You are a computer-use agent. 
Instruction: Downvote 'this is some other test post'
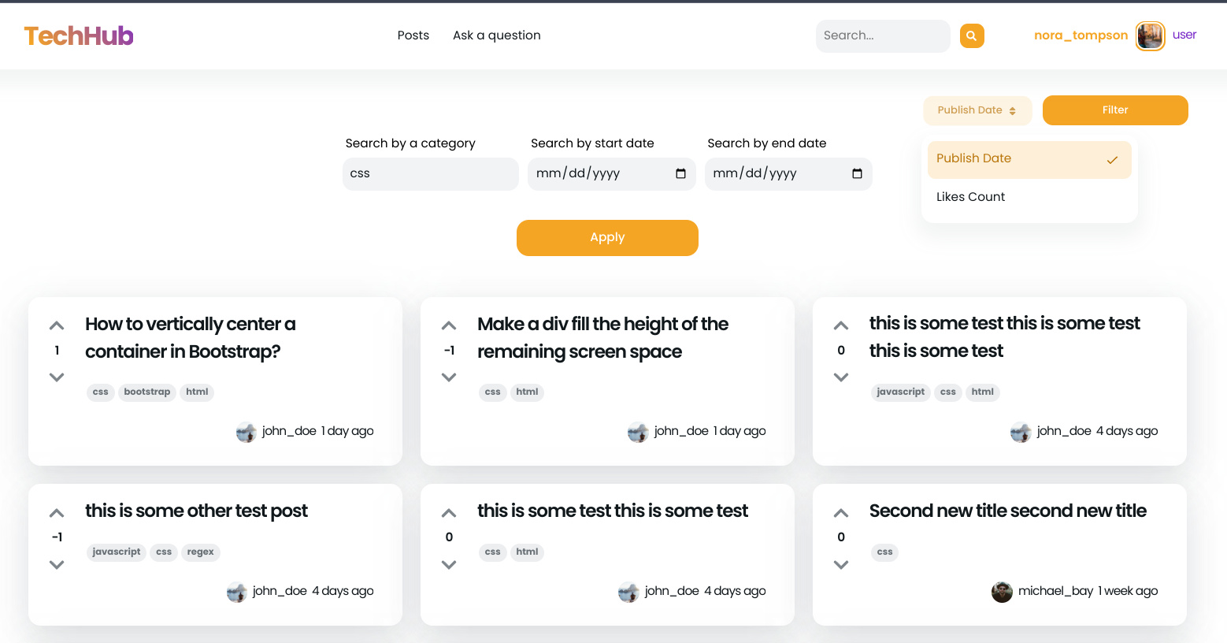(56, 564)
